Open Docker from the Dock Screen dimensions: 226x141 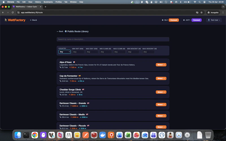[x=103, y=135]
